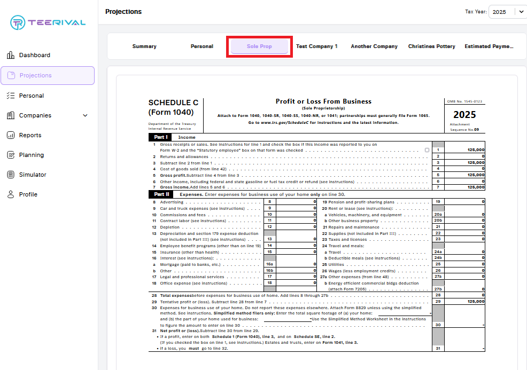Expand the Companies submenu chevron
The width and height of the screenshot is (527, 370).
pyautogui.click(x=85, y=115)
